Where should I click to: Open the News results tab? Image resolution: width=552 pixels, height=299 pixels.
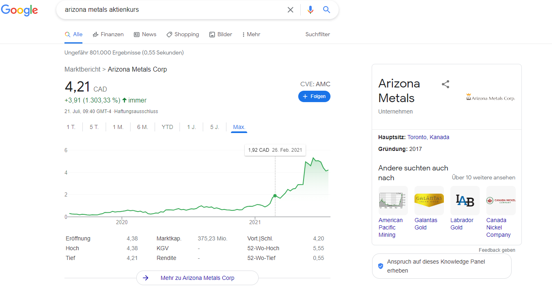tap(145, 35)
